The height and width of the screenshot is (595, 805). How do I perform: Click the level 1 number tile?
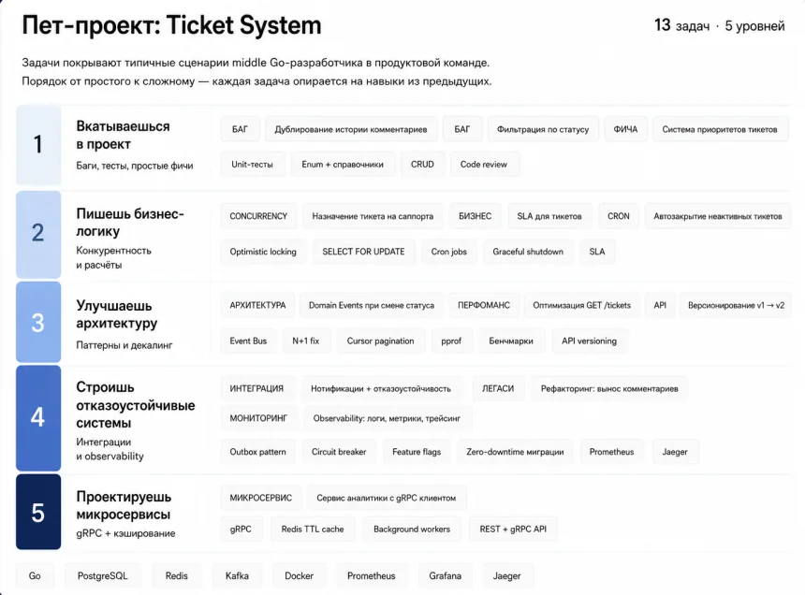(x=38, y=145)
